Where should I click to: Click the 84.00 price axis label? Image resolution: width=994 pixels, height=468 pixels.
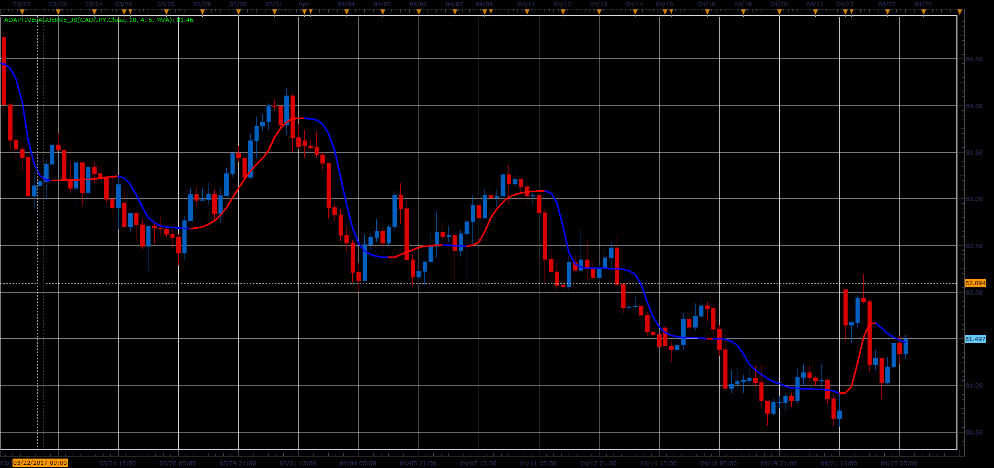coord(974,106)
